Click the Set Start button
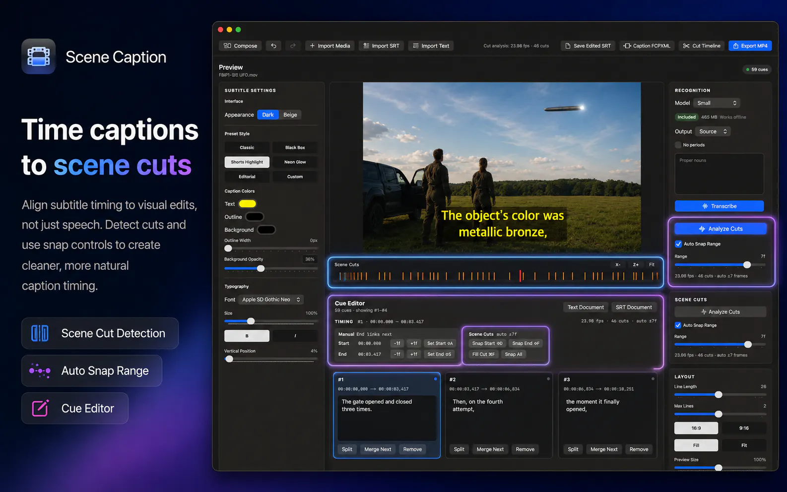Viewport: 787px width, 492px height. (x=440, y=343)
